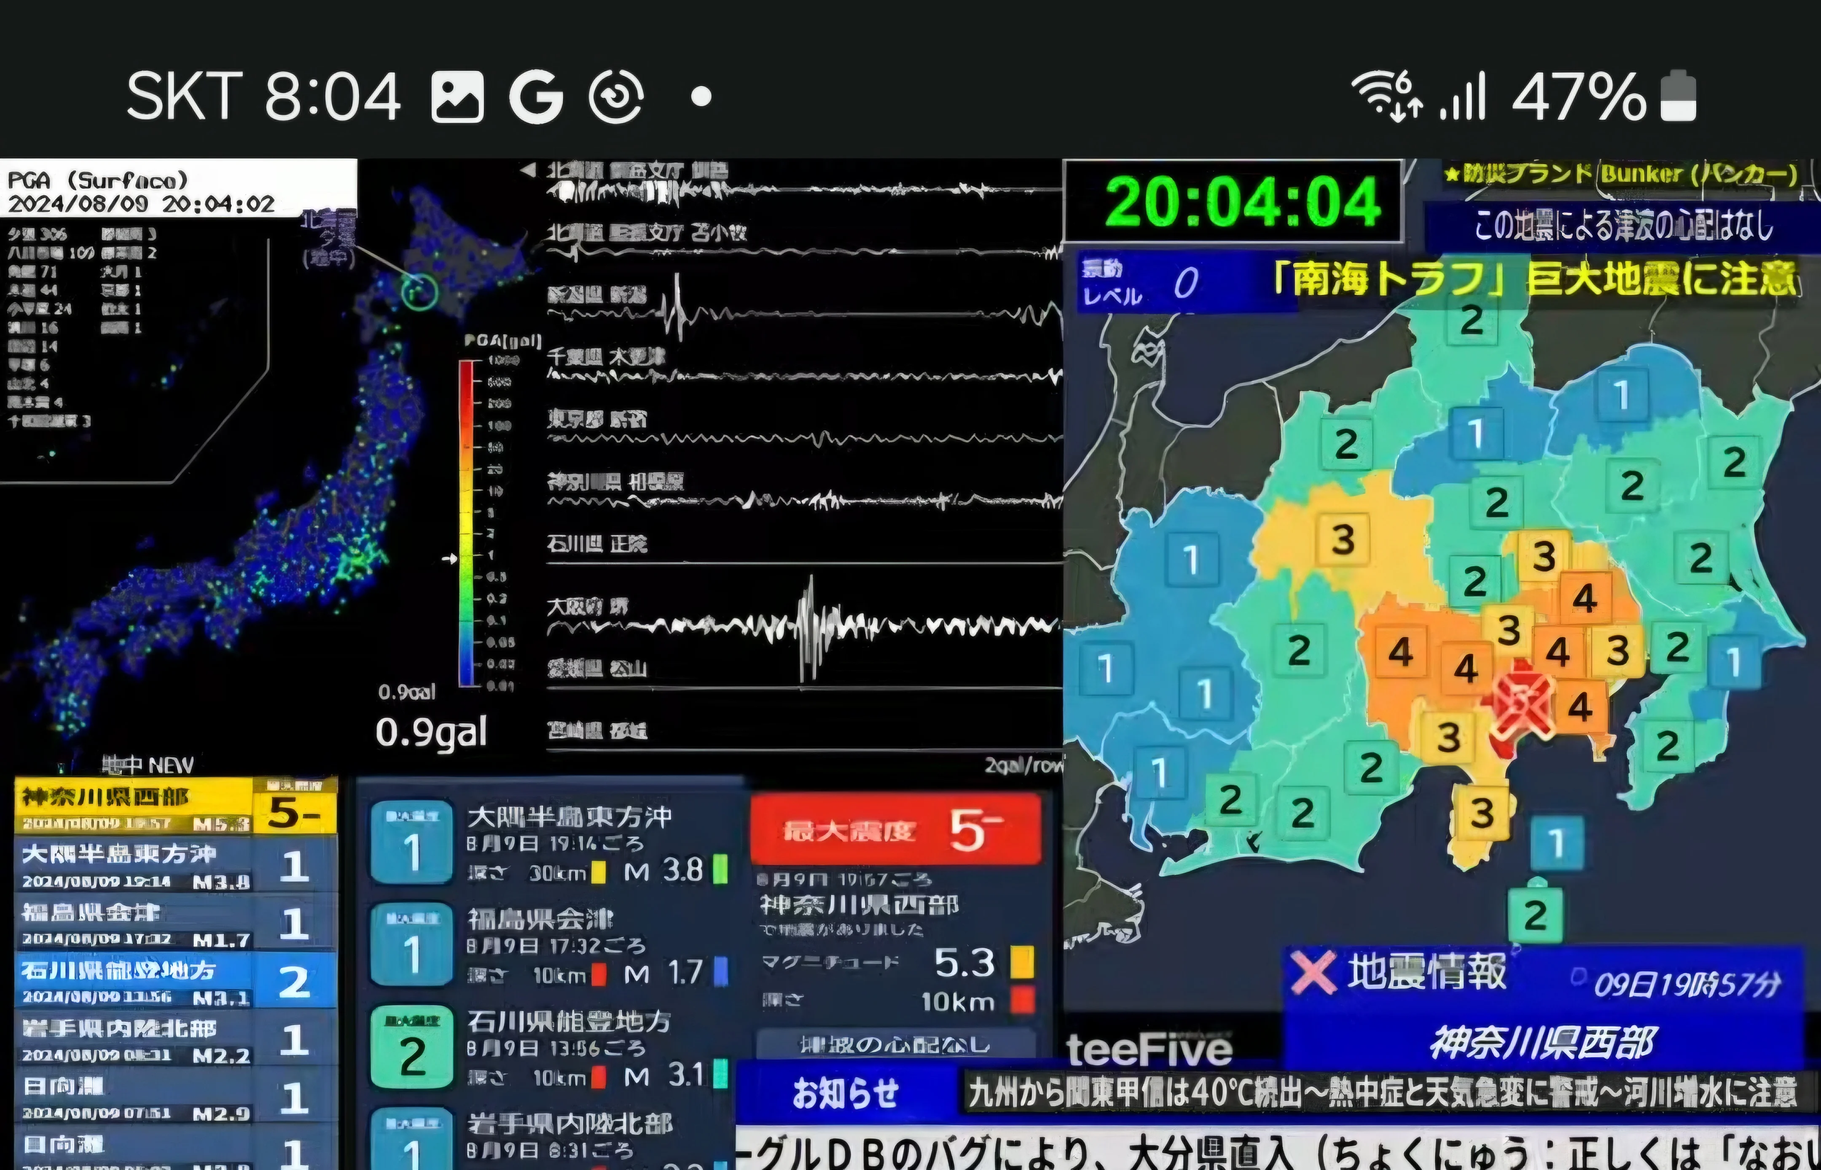Select 神奈川県西部 M5.3 entry in left list
The height and width of the screenshot is (1170, 1821).
(175, 806)
